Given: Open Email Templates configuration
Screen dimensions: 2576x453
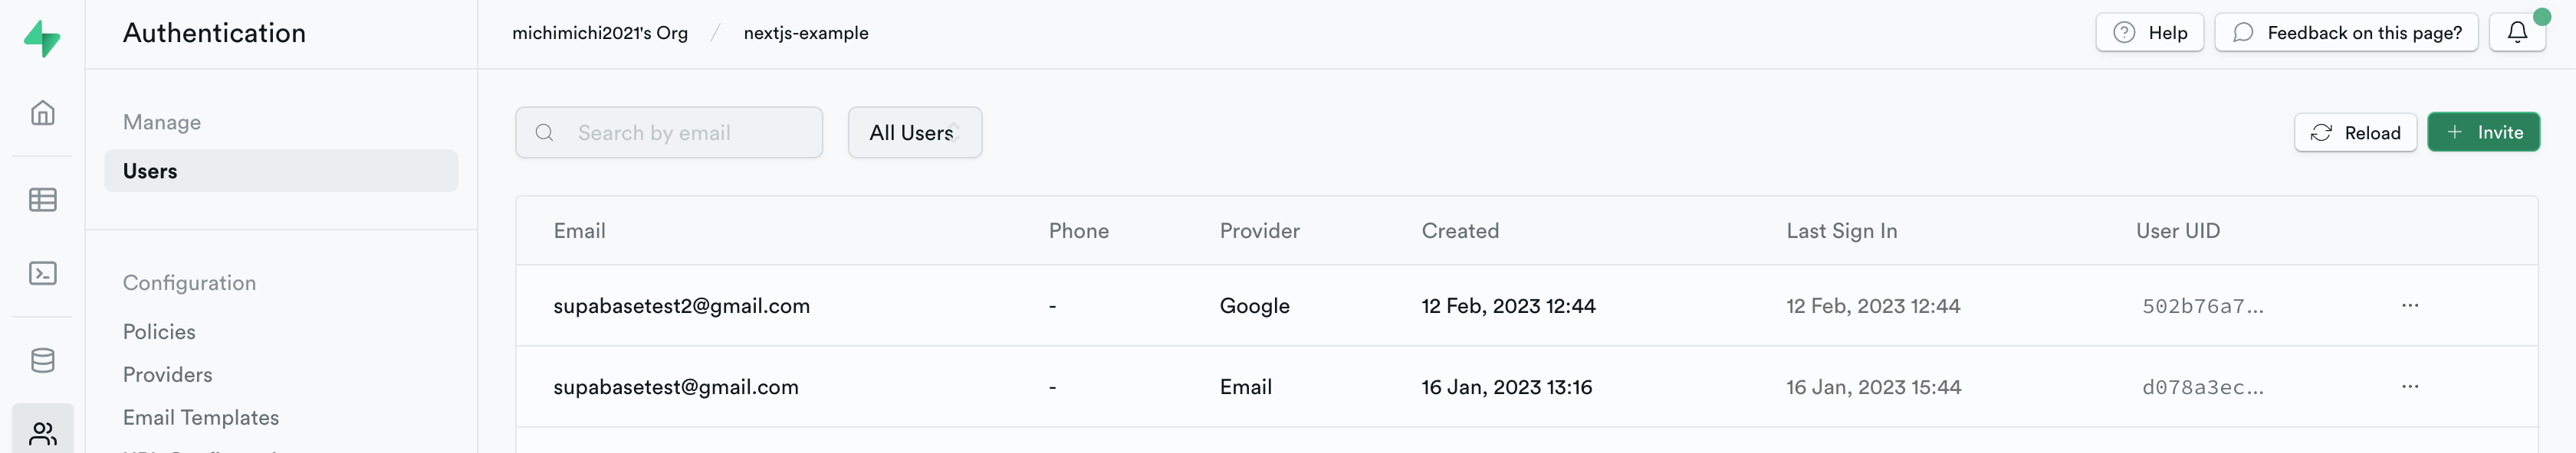Looking at the screenshot, I should [200, 417].
